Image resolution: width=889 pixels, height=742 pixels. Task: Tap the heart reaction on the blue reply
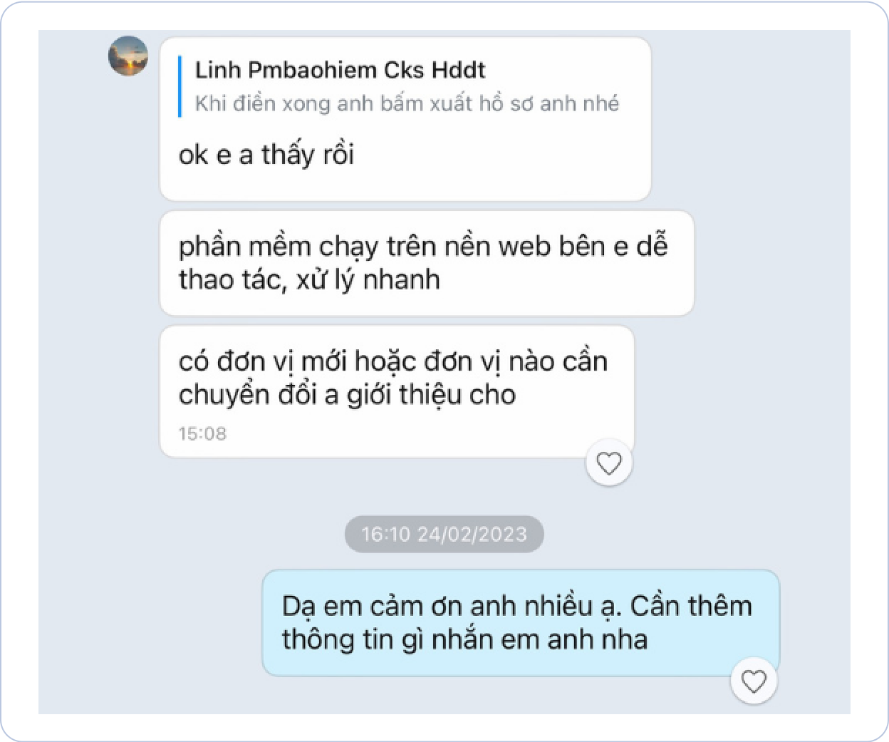point(754,681)
